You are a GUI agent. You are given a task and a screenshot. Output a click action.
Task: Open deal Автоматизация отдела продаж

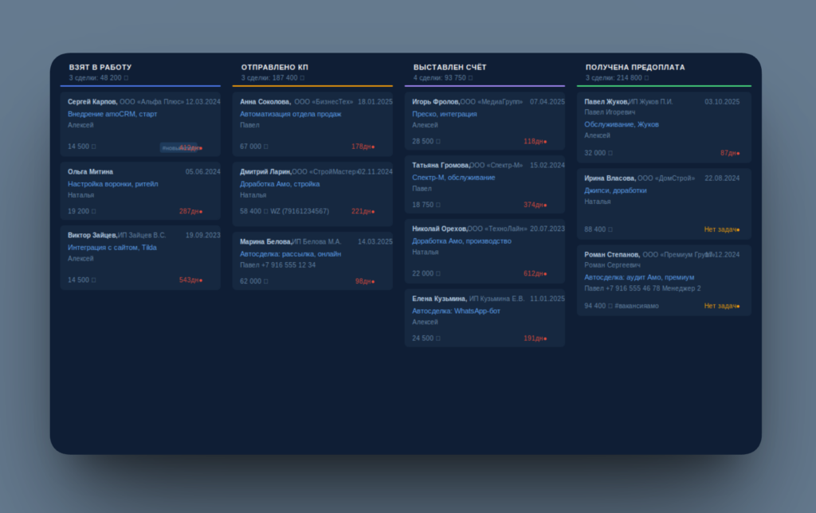coord(290,114)
